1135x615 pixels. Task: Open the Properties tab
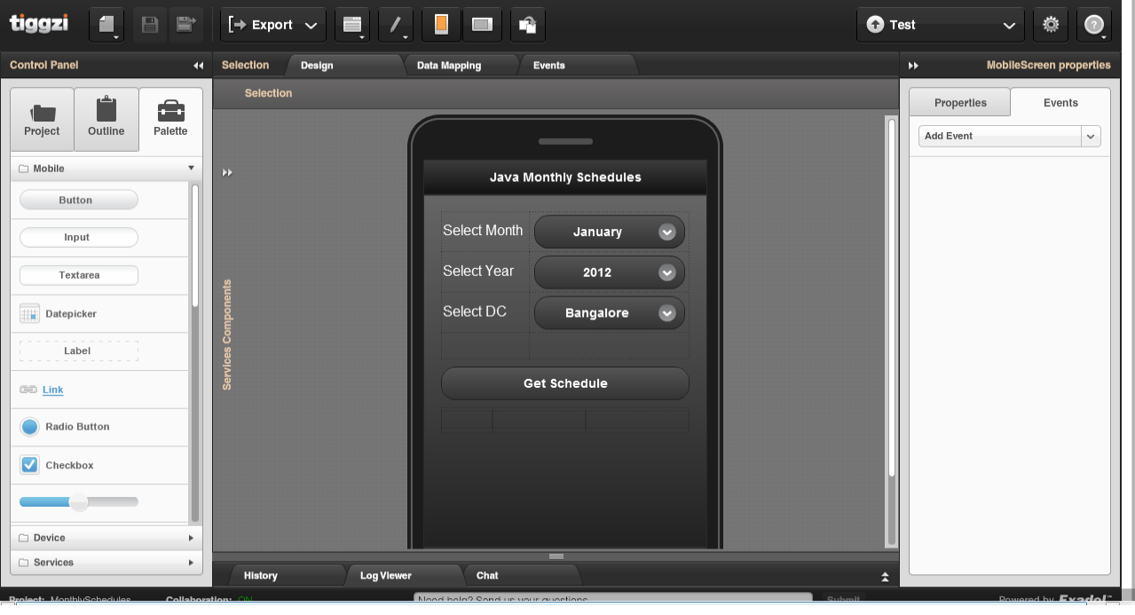(960, 103)
